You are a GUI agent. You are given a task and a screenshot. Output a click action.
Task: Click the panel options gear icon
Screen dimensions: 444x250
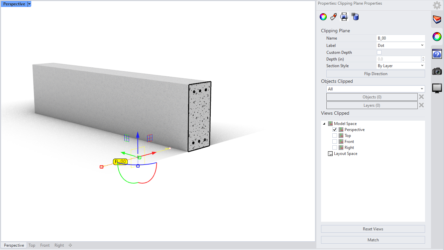pyautogui.click(x=437, y=5)
